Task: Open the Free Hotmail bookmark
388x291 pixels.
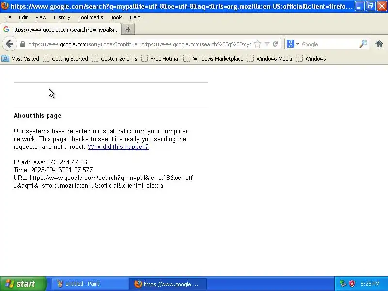Action: (161, 59)
